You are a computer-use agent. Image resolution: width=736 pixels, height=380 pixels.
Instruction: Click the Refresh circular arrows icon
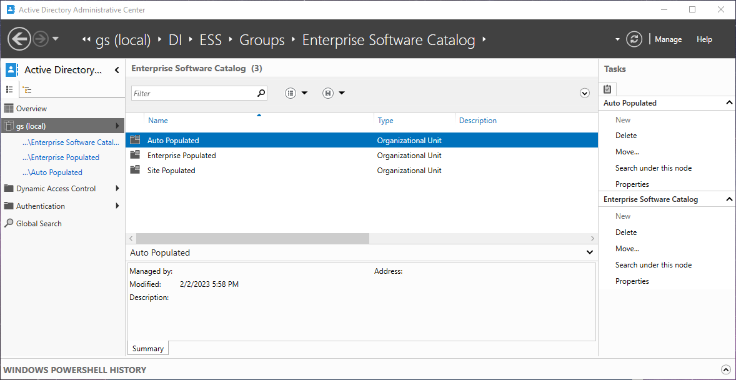[634, 39]
